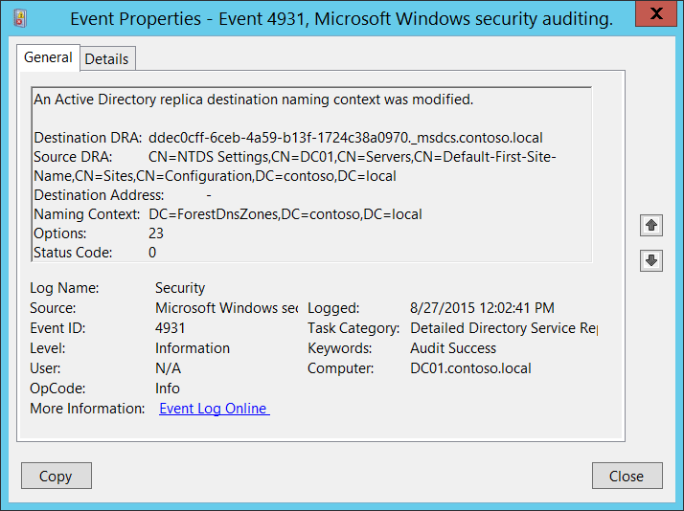Viewport: 684px width, 511px height.
Task: Switch to the Details tab
Action: click(x=106, y=58)
